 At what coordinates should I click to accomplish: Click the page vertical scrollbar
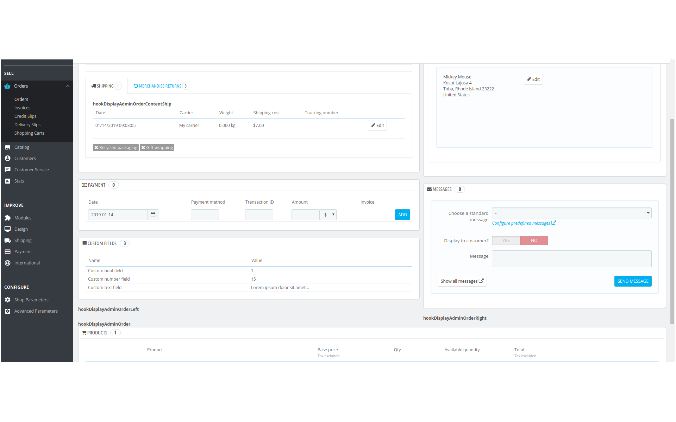[x=672, y=222]
